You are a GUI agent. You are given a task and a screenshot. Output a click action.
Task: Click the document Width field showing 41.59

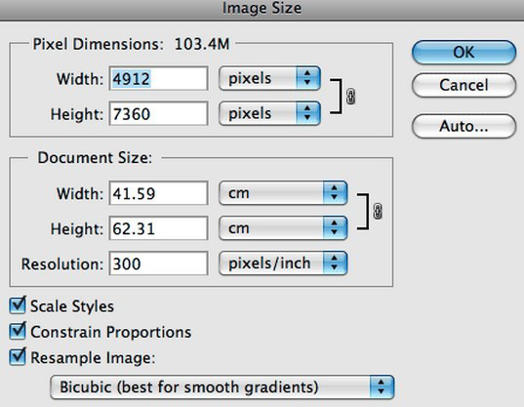[158, 193]
